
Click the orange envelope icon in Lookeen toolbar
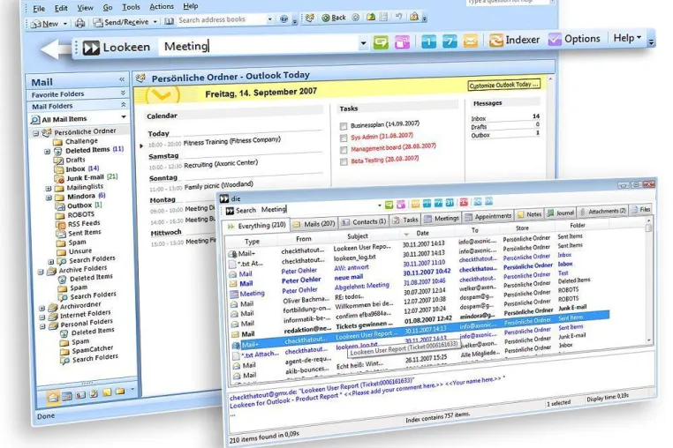click(471, 41)
